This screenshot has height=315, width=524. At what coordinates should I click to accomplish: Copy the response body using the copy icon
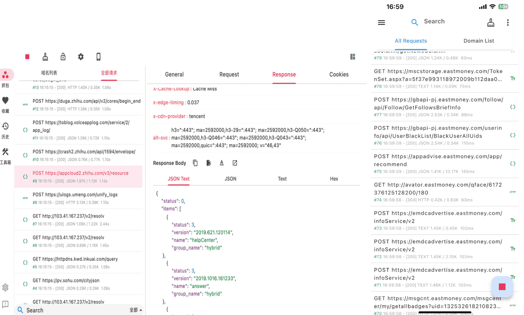pos(195,163)
